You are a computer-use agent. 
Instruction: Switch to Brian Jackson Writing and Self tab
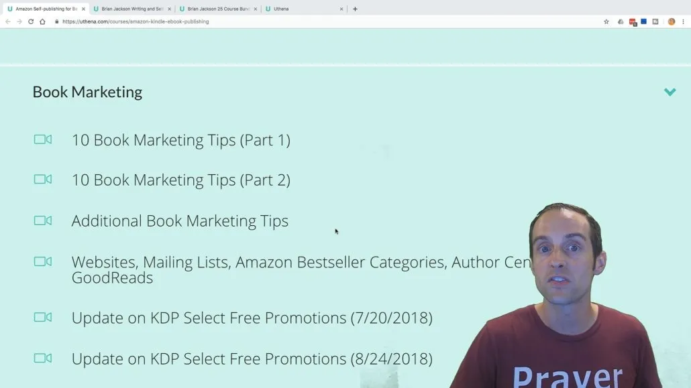point(131,9)
